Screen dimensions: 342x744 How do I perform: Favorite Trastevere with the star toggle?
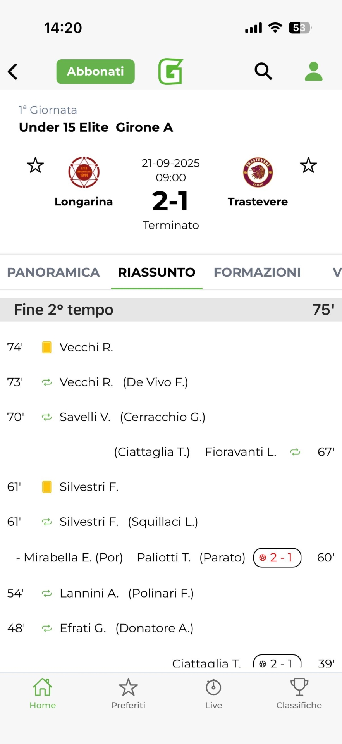(x=308, y=165)
